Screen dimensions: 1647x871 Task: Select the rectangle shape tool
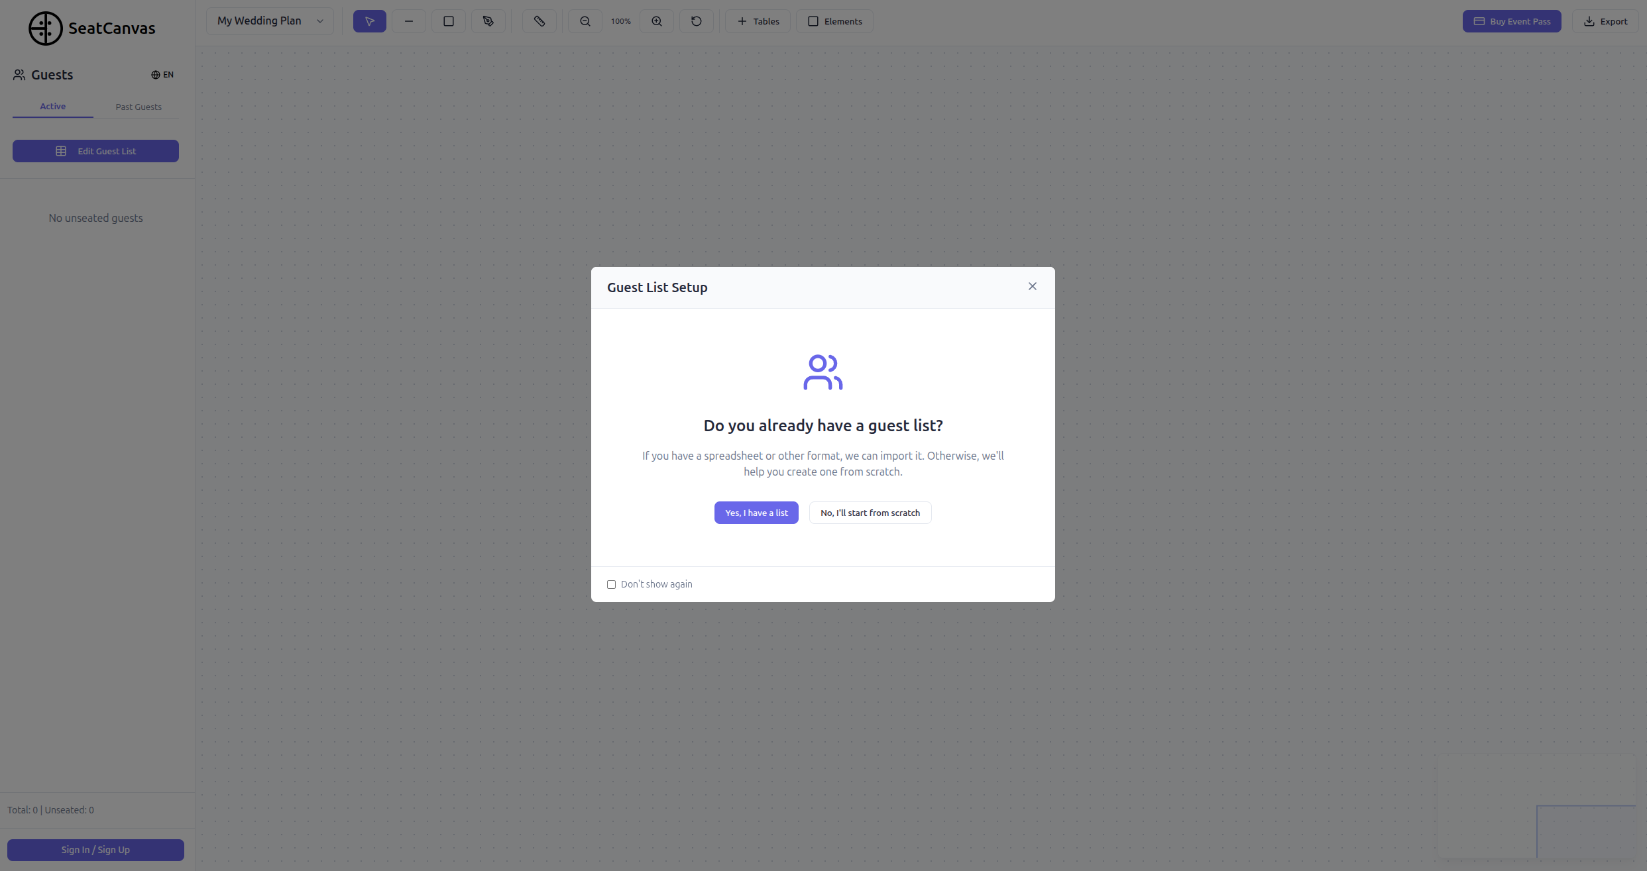coord(449,21)
